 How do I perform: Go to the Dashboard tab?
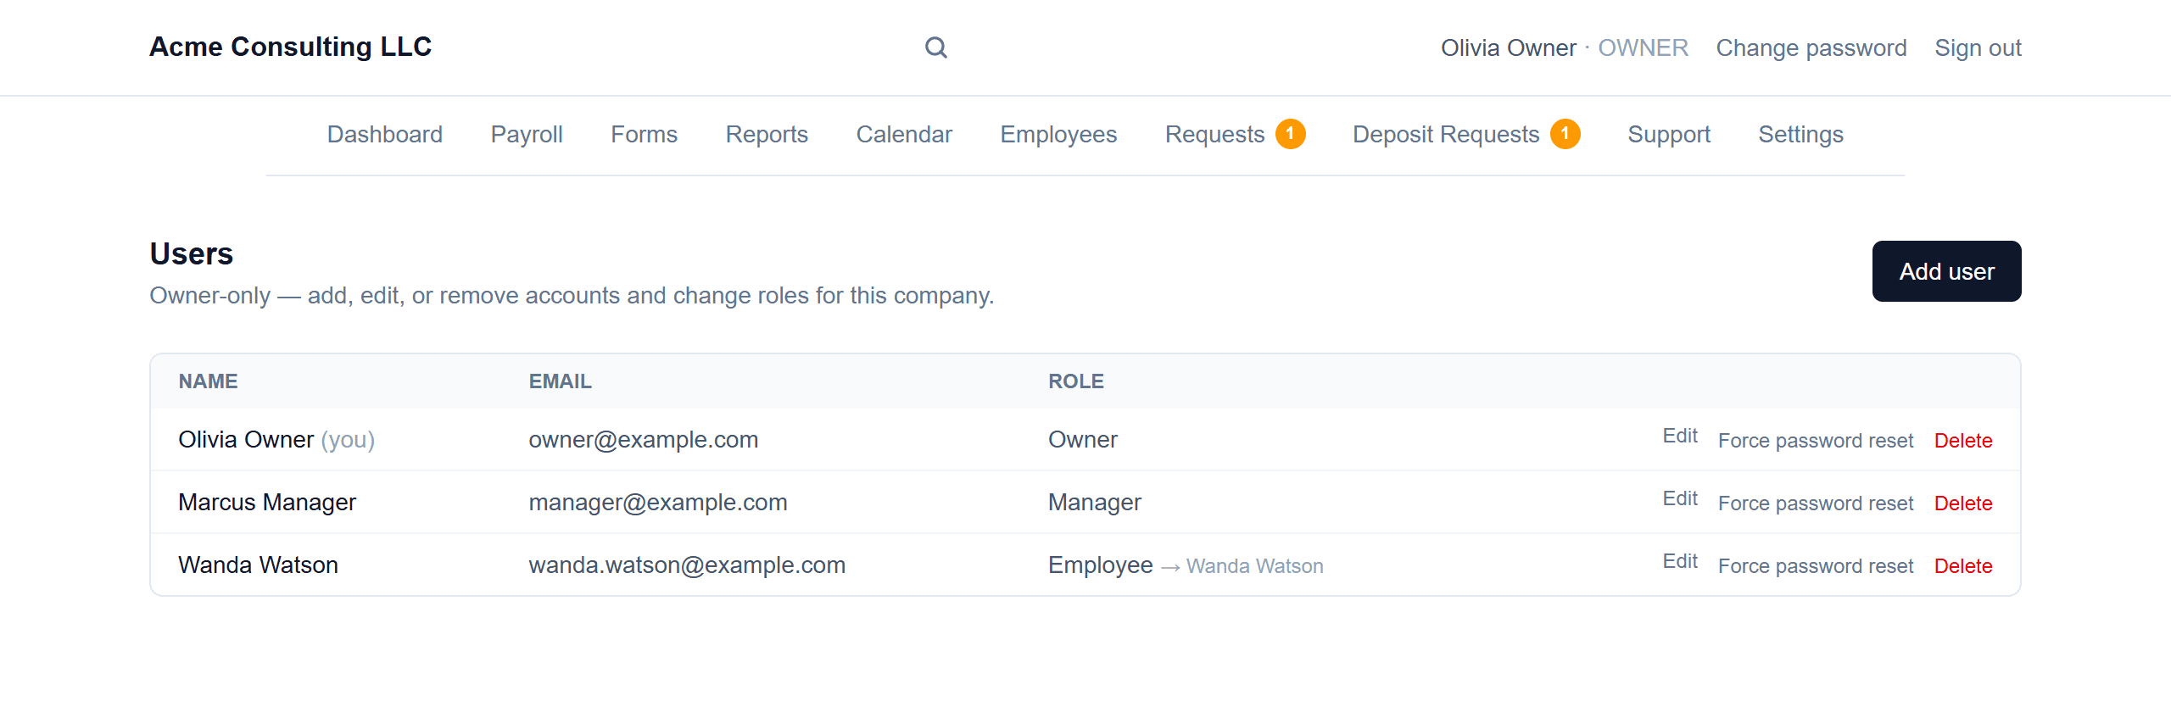[x=385, y=134]
